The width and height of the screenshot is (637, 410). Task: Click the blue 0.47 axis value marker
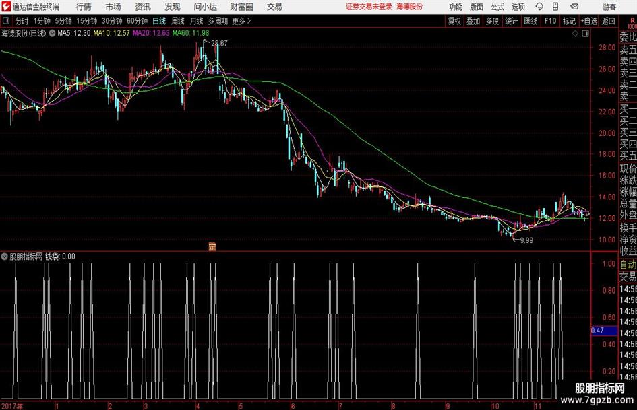pyautogui.click(x=604, y=331)
